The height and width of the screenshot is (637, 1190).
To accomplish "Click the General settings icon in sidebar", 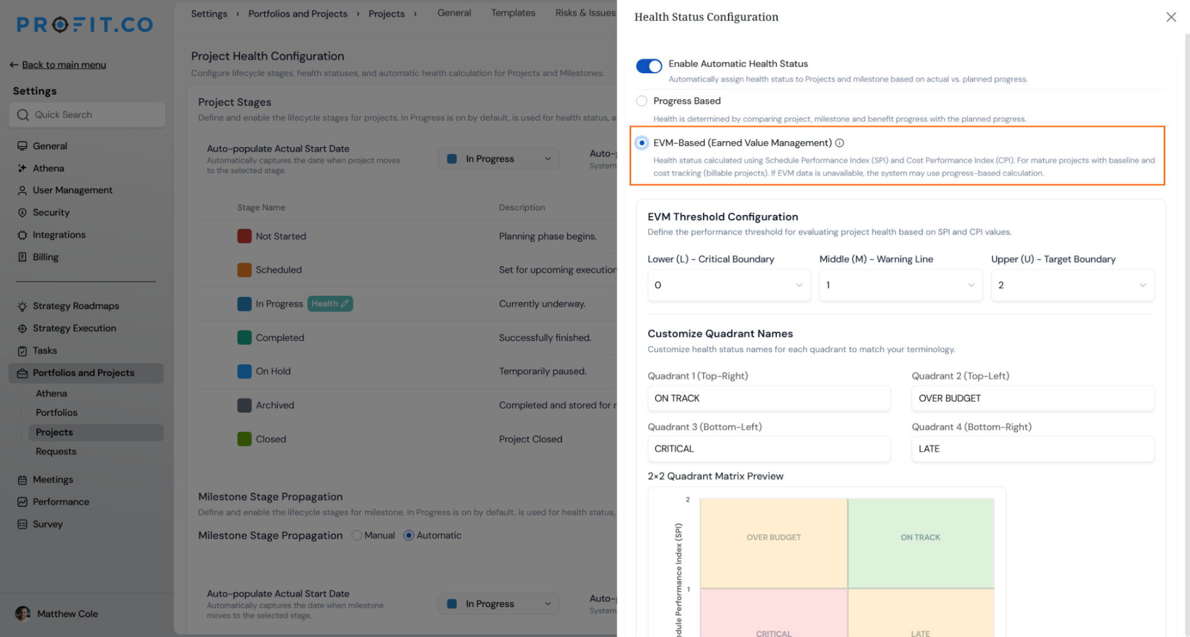I will [x=22, y=146].
